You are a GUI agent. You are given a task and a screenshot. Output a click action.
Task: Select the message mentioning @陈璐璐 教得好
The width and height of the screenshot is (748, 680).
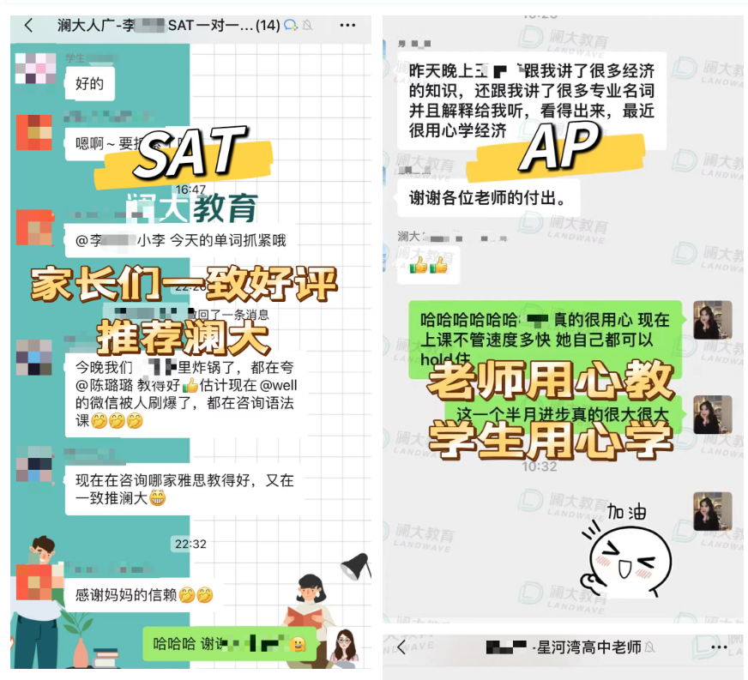pyautogui.click(x=186, y=394)
